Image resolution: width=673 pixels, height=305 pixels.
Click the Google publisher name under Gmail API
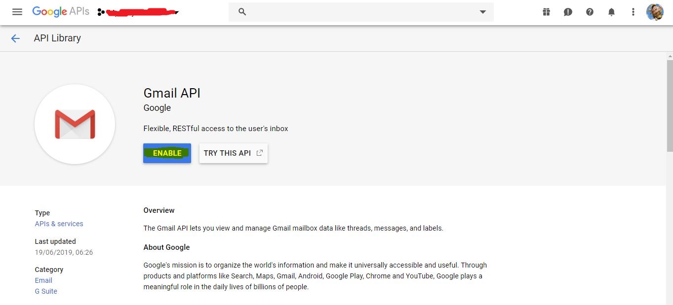point(157,108)
